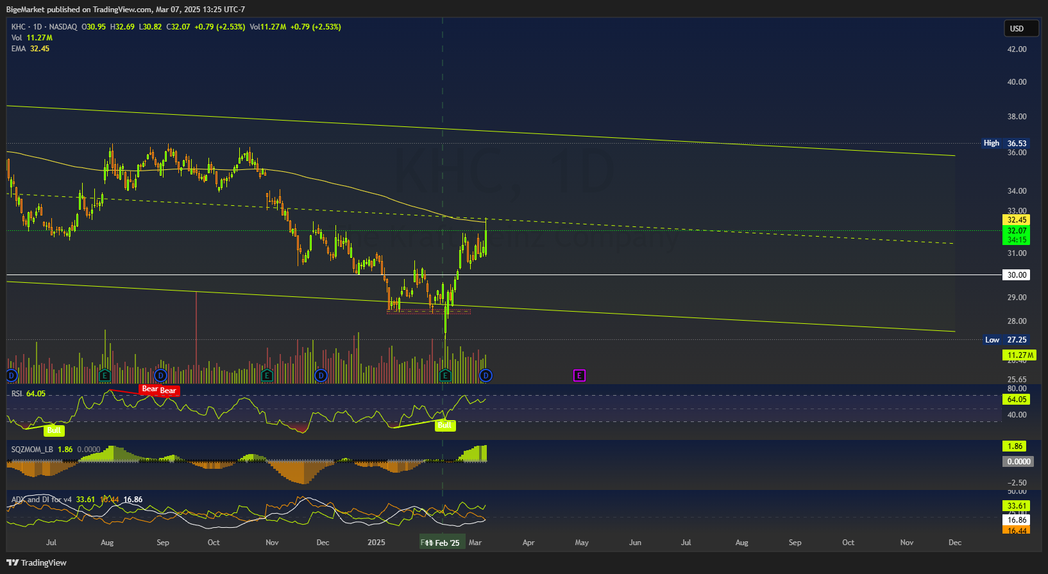Click the 33.61 ADX axis label
Image resolution: width=1048 pixels, height=574 pixels.
point(1016,506)
